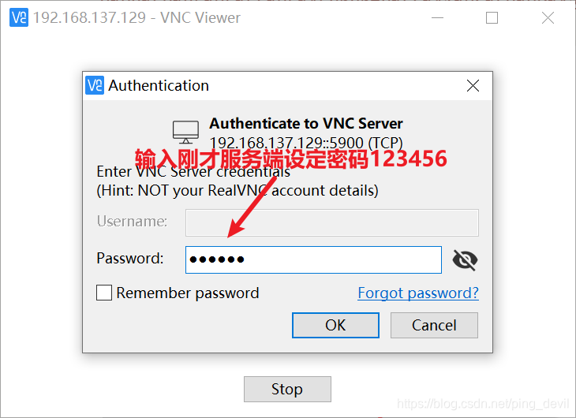576x418 pixels.
Task: Click the computer monitor icon
Action: point(186,132)
